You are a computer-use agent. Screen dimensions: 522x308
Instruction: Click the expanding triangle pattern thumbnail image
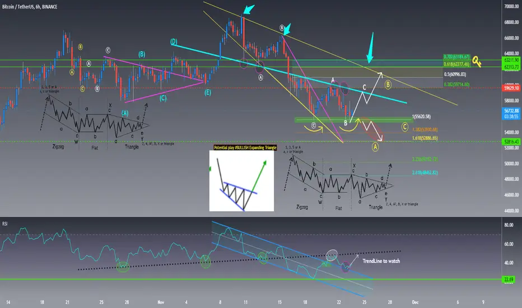241,181
